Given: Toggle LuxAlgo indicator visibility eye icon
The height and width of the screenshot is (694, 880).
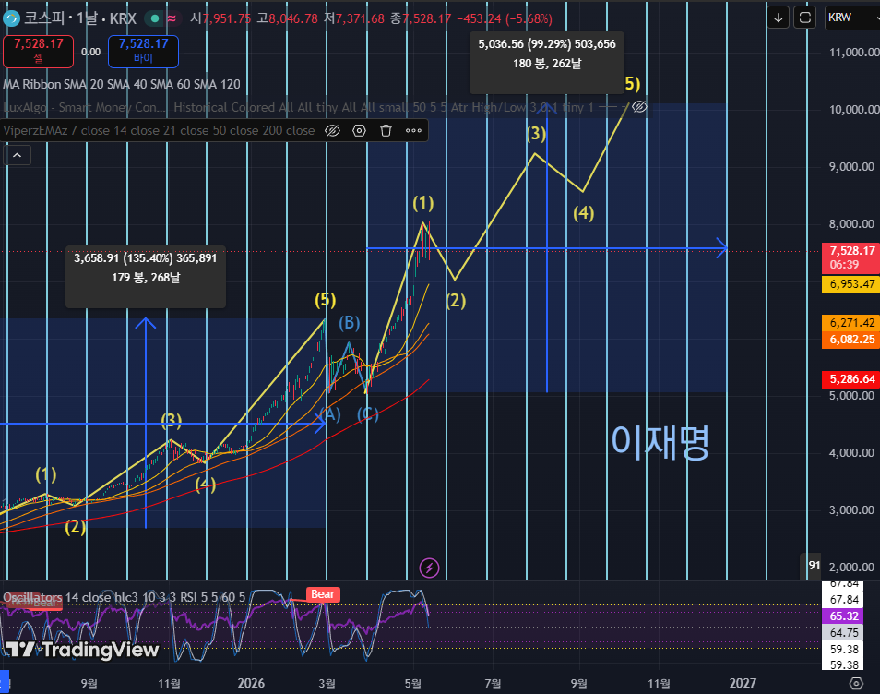Looking at the screenshot, I should click(x=639, y=107).
